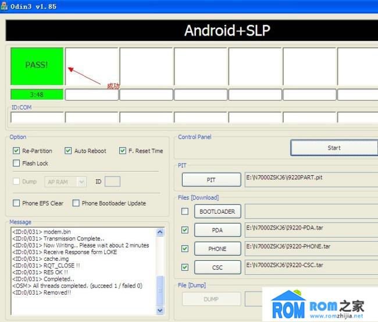The height and width of the screenshot is (322, 378).
Task: Click the green PASS! status box
Action: point(37,66)
